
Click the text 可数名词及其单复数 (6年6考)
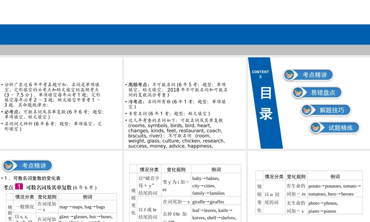[61, 188]
